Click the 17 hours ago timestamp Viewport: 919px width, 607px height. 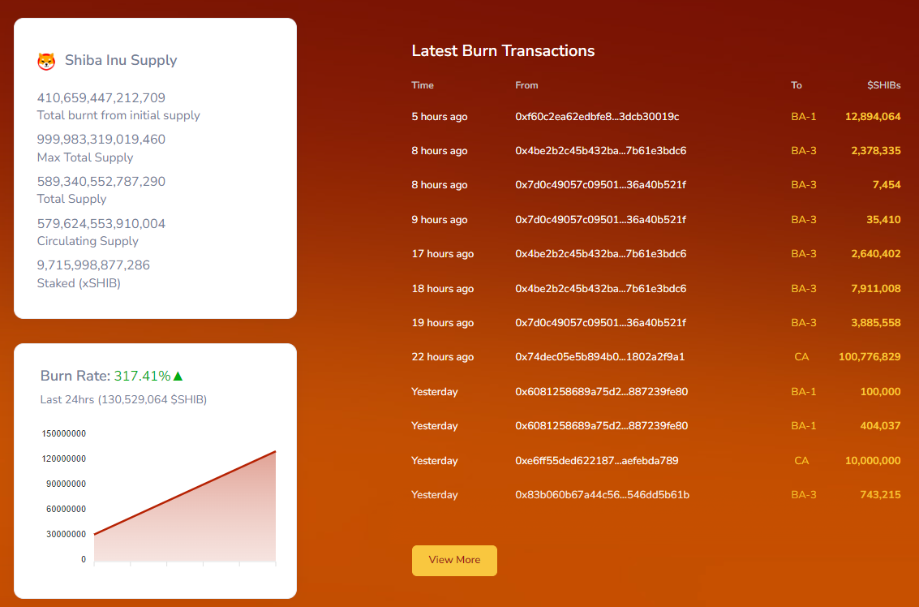pyautogui.click(x=443, y=254)
